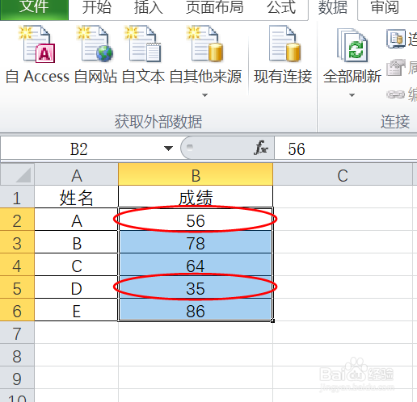Image resolution: width=417 pixels, height=402 pixels.
Task: Click cell A5 containing letter D
Action: (x=77, y=288)
